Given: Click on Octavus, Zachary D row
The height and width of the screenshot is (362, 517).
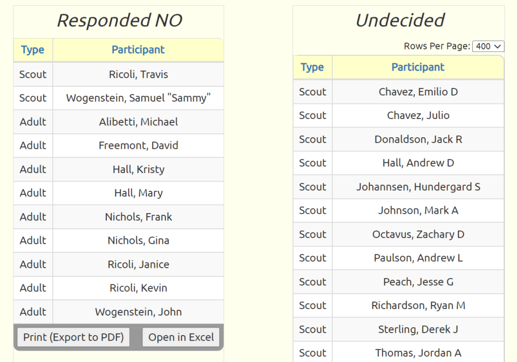Looking at the screenshot, I should tap(399, 234).
